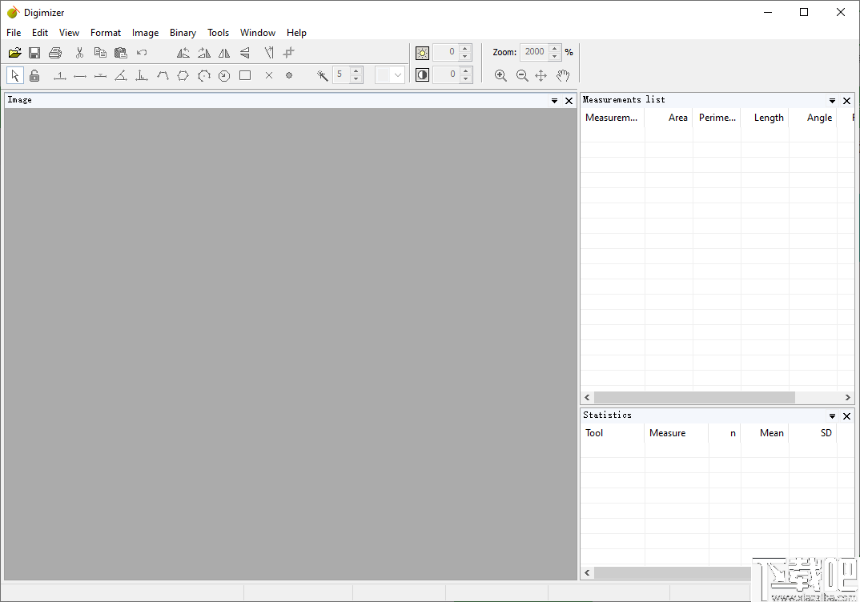Rotate image clockwise with toolbar icon
This screenshot has height=602, width=860.
(x=204, y=53)
